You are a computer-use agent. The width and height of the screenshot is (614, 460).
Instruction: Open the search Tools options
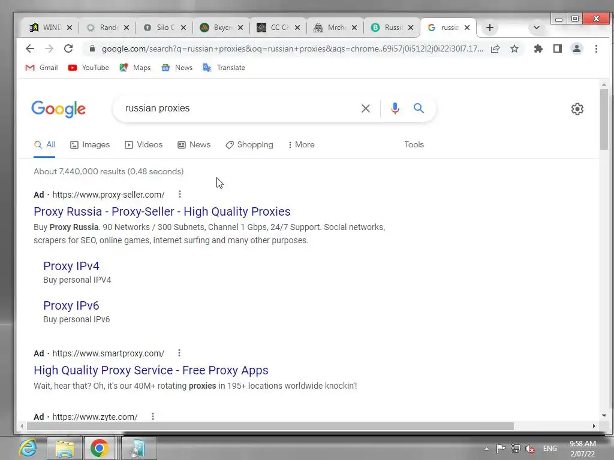tap(414, 145)
